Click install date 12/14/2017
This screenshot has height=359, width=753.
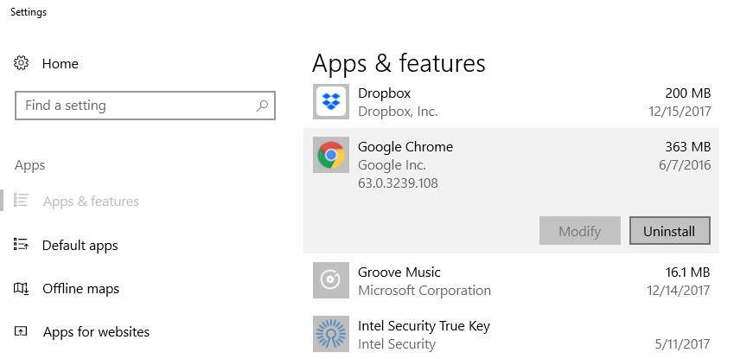coord(679,291)
